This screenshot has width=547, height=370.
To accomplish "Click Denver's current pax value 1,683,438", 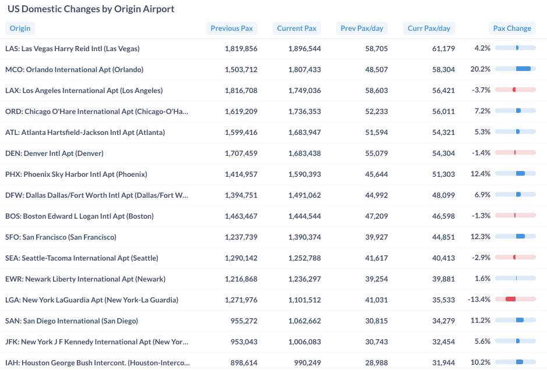I will pos(304,154).
